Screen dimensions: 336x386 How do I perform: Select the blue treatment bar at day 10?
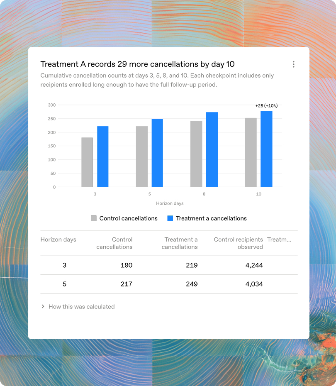pyautogui.click(x=266, y=149)
